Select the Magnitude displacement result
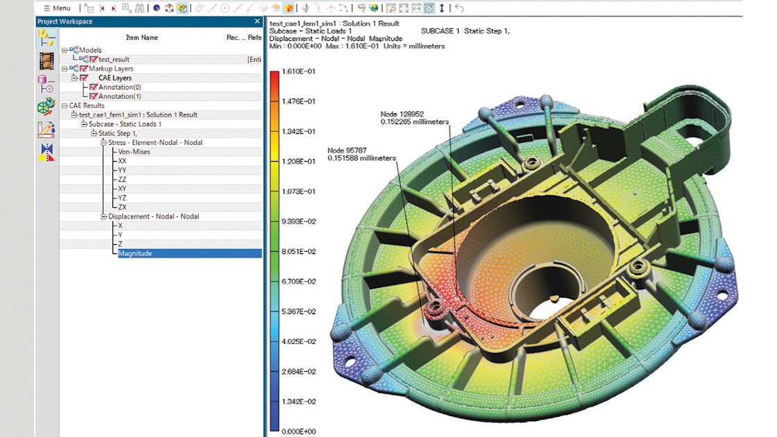Image resolution: width=777 pixels, height=437 pixels. pyautogui.click(x=135, y=252)
